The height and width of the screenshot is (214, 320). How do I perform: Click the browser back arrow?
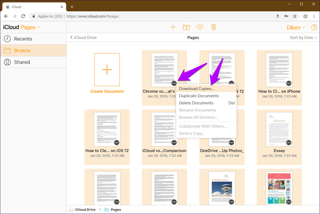[x=6, y=16]
